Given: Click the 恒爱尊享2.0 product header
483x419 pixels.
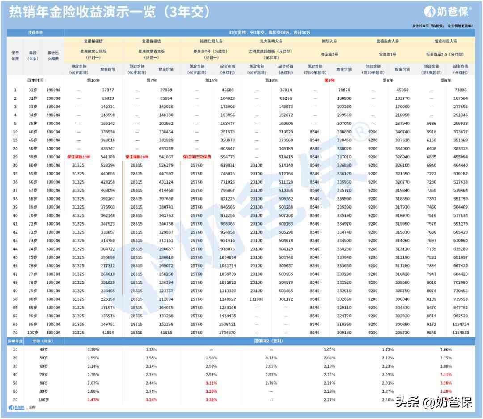Looking at the screenshot, I should coord(445,54).
